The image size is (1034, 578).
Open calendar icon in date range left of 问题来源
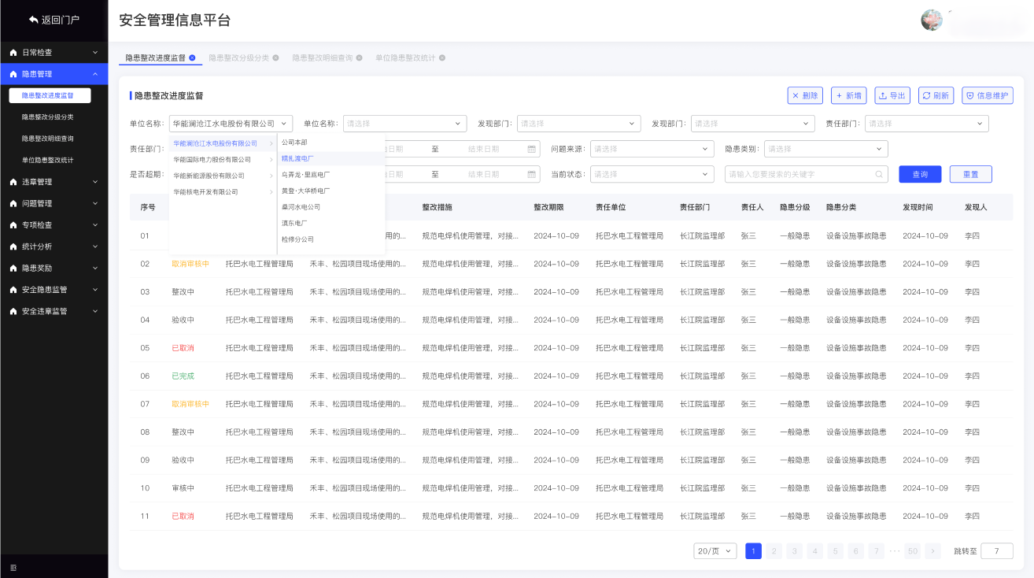coord(532,149)
